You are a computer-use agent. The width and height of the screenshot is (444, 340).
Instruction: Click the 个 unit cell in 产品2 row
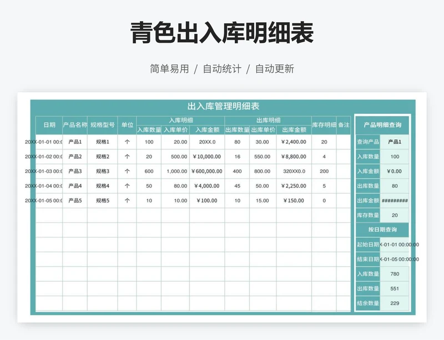(x=127, y=156)
